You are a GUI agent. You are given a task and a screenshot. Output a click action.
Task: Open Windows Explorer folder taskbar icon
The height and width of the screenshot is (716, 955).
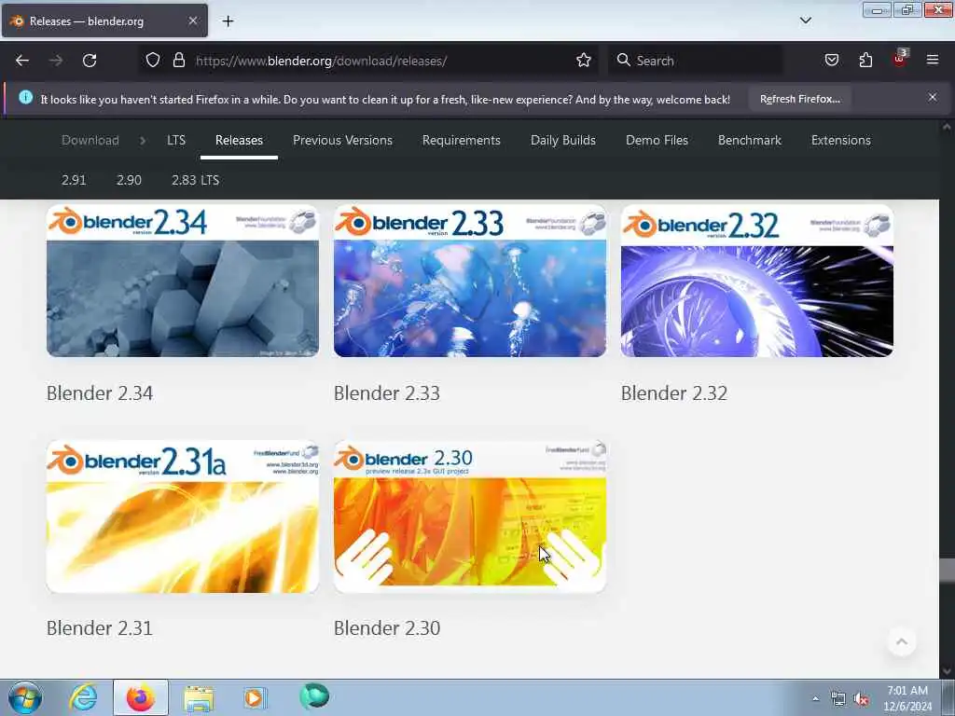199,698
